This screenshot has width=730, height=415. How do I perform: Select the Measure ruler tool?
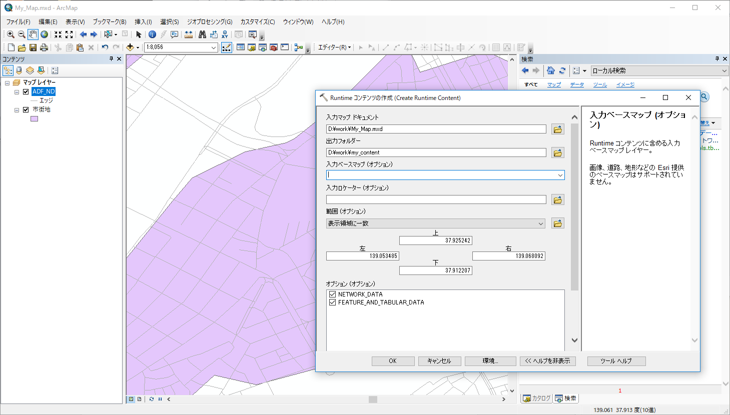click(189, 34)
